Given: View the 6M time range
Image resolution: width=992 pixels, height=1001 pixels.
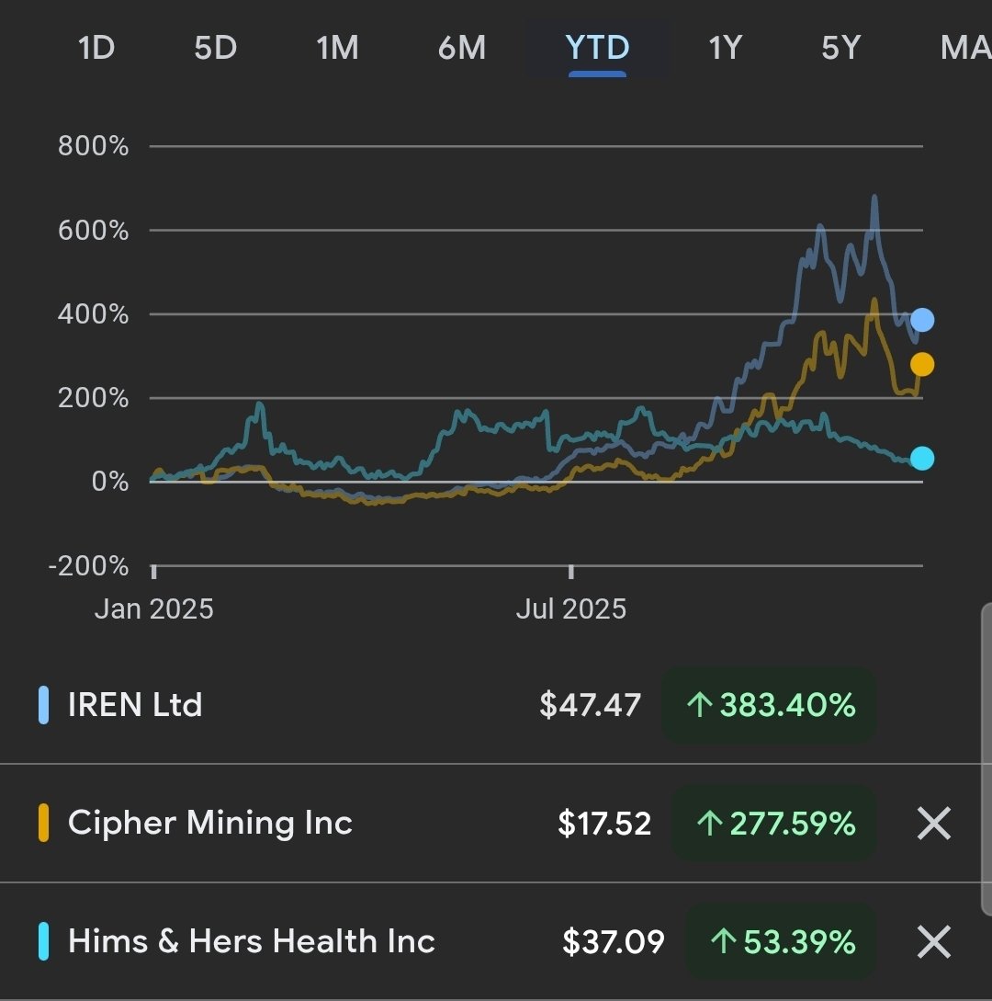Looking at the screenshot, I should [461, 49].
